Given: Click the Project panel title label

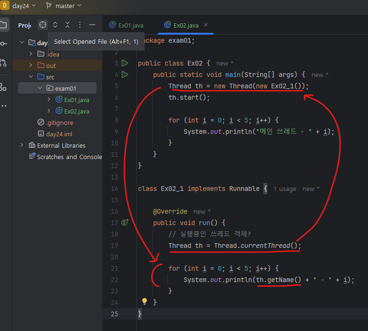Looking at the screenshot, I should (x=24, y=25).
